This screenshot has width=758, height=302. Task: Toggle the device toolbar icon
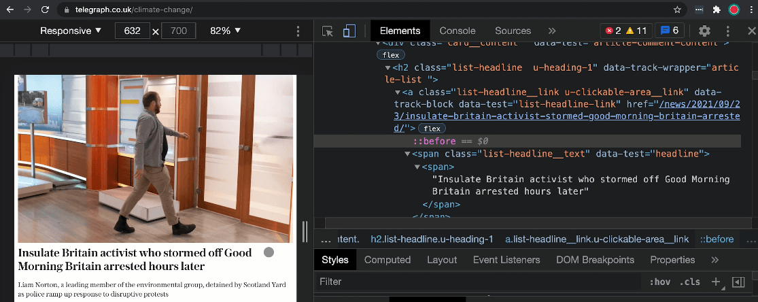click(x=349, y=31)
